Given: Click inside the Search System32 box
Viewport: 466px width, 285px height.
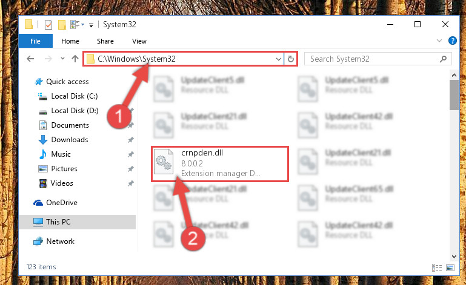Looking at the screenshot, I should (x=373, y=59).
